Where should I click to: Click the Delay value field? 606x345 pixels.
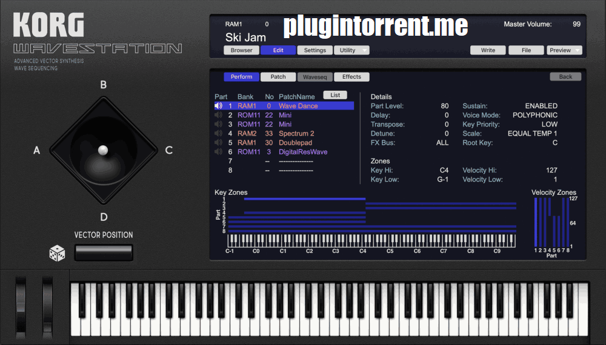click(x=447, y=115)
